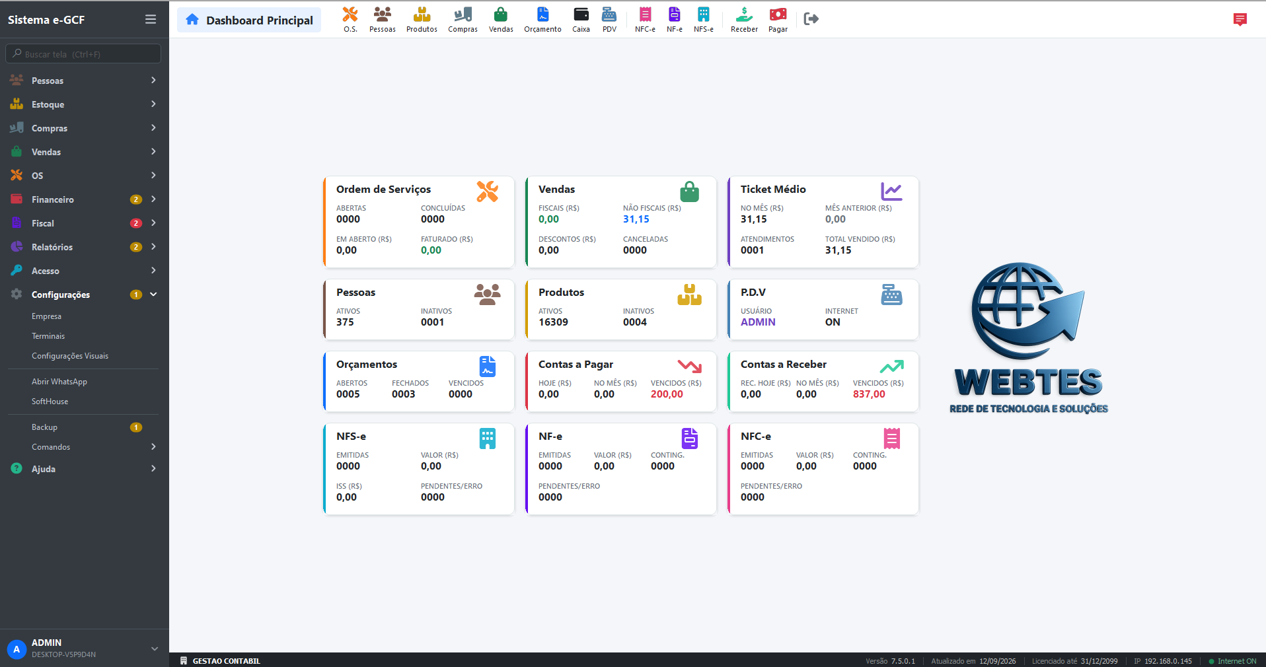Open the O.S. toolbar icon
This screenshot has height=667, width=1266.
click(x=350, y=19)
